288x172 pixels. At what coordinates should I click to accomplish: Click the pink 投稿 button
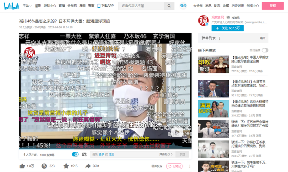(273, 6)
